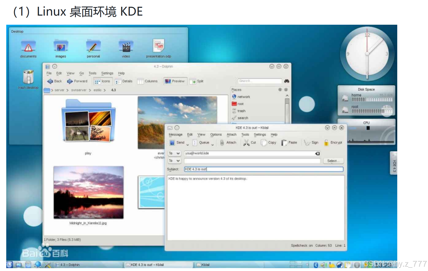Switch Dolphin to Columns view
This screenshot has height=271, width=428.
[148, 81]
